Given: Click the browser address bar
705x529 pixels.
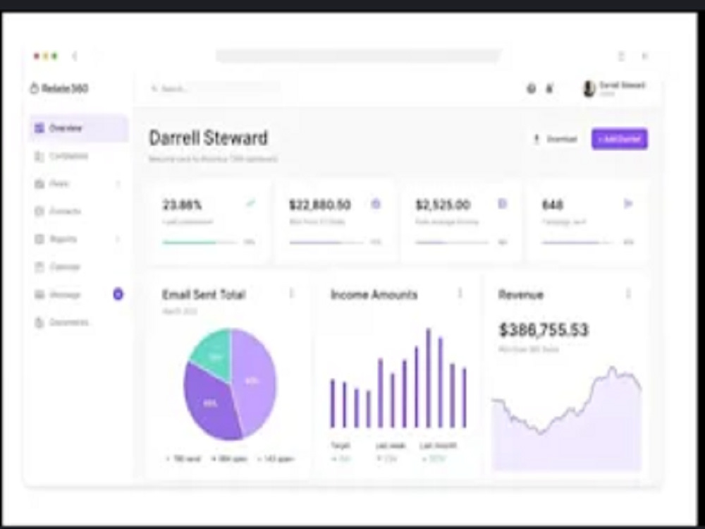Looking at the screenshot, I should click(358, 56).
